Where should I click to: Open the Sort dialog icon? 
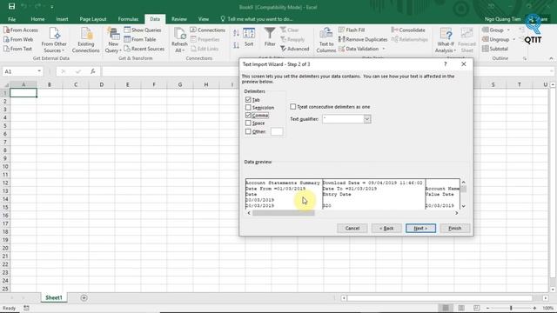pyautogui.click(x=249, y=34)
